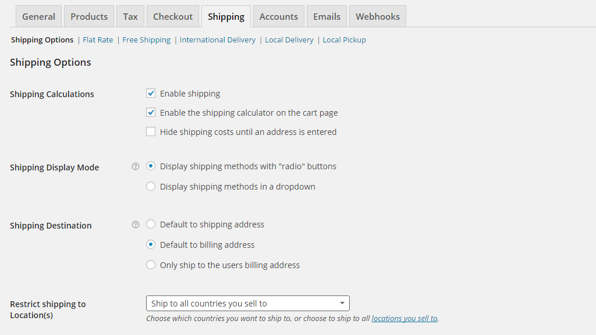
Task: Open the help tooltip for Shipping Destination
Action: (x=135, y=224)
